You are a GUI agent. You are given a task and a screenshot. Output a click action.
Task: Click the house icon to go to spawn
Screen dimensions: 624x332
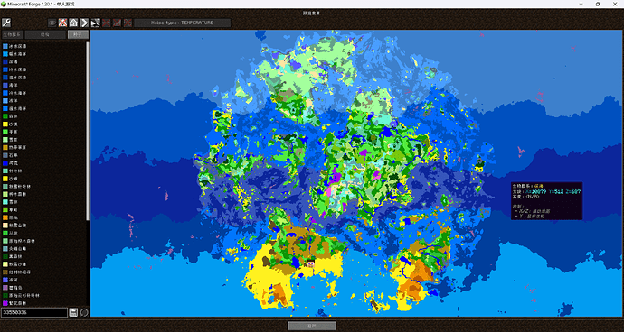click(73, 23)
